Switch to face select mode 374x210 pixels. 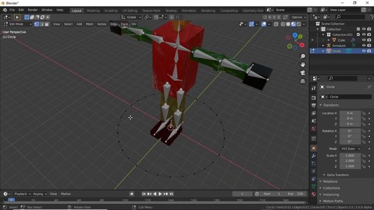point(47,24)
